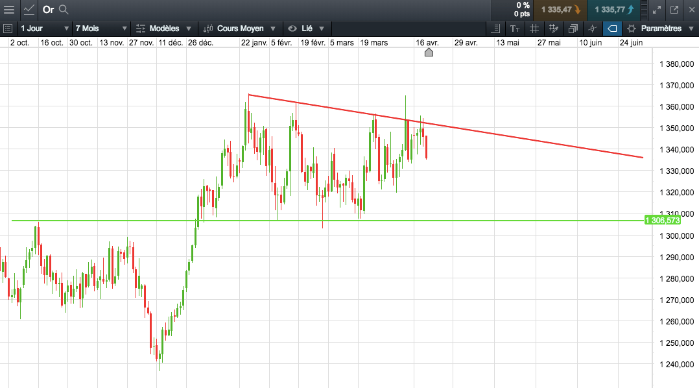Viewport: 699px width, 388px height.
Task: Click the 10 juin date label
Action: (x=590, y=43)
